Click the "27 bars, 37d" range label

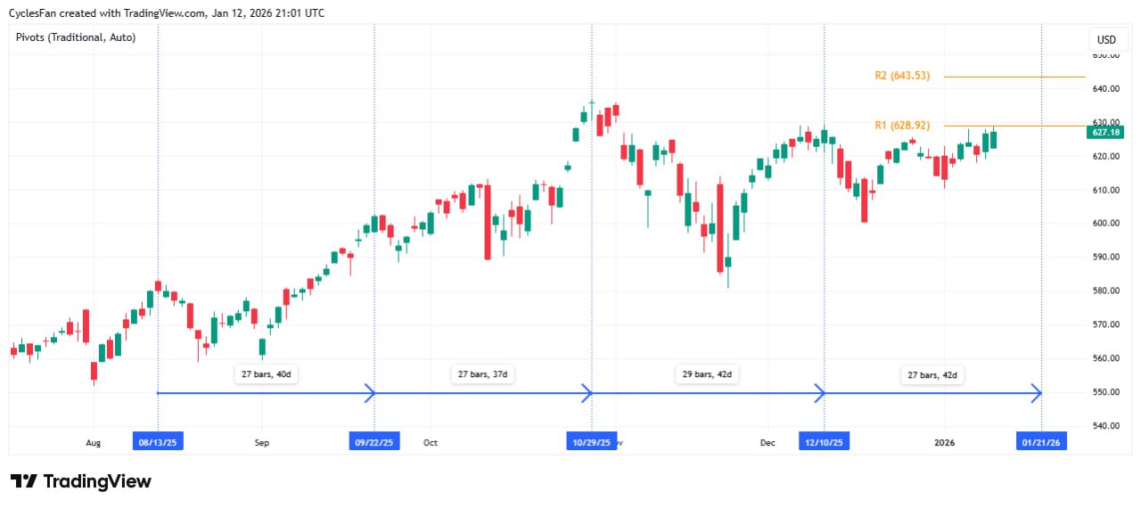(482, 374)
